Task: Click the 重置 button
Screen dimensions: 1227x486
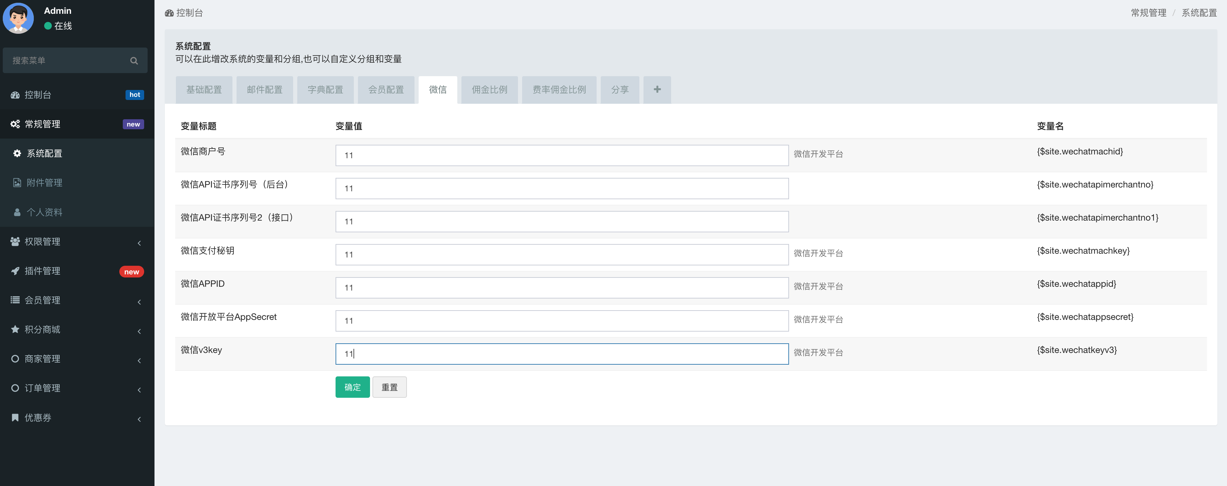Action: click(389, 387)
